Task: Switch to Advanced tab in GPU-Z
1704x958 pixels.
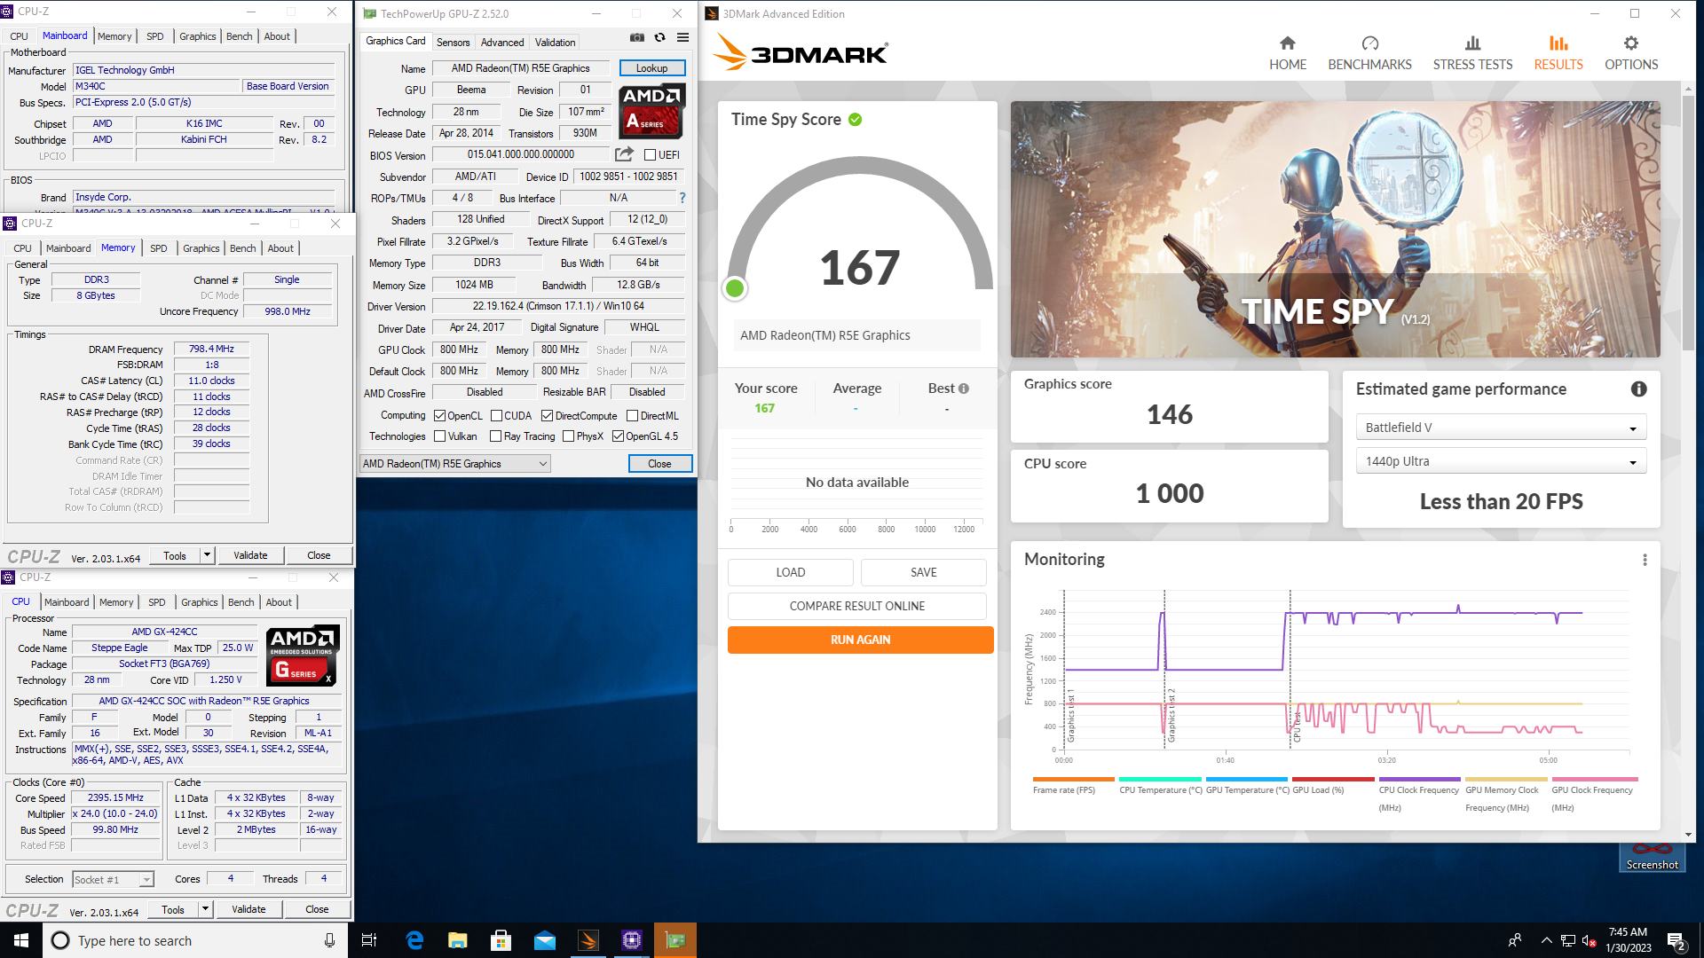Action: pyautogui.click(x=502, y=43)
